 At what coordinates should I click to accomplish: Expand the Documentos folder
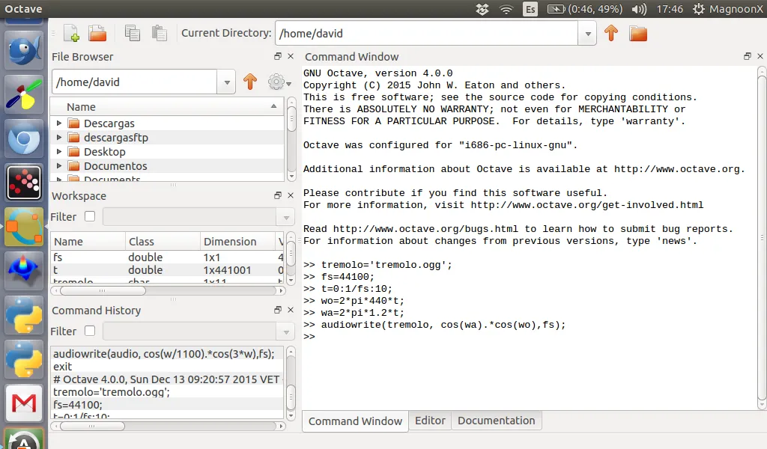click(x=59, y=166)
